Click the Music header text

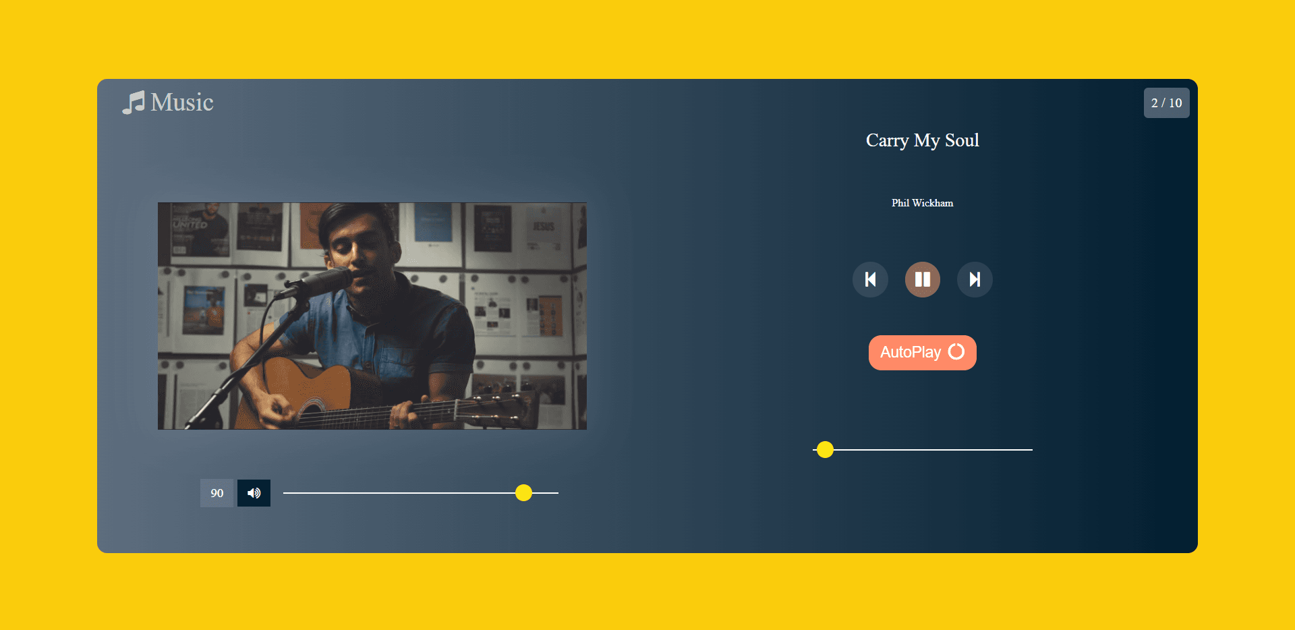[x=182, y=103]
